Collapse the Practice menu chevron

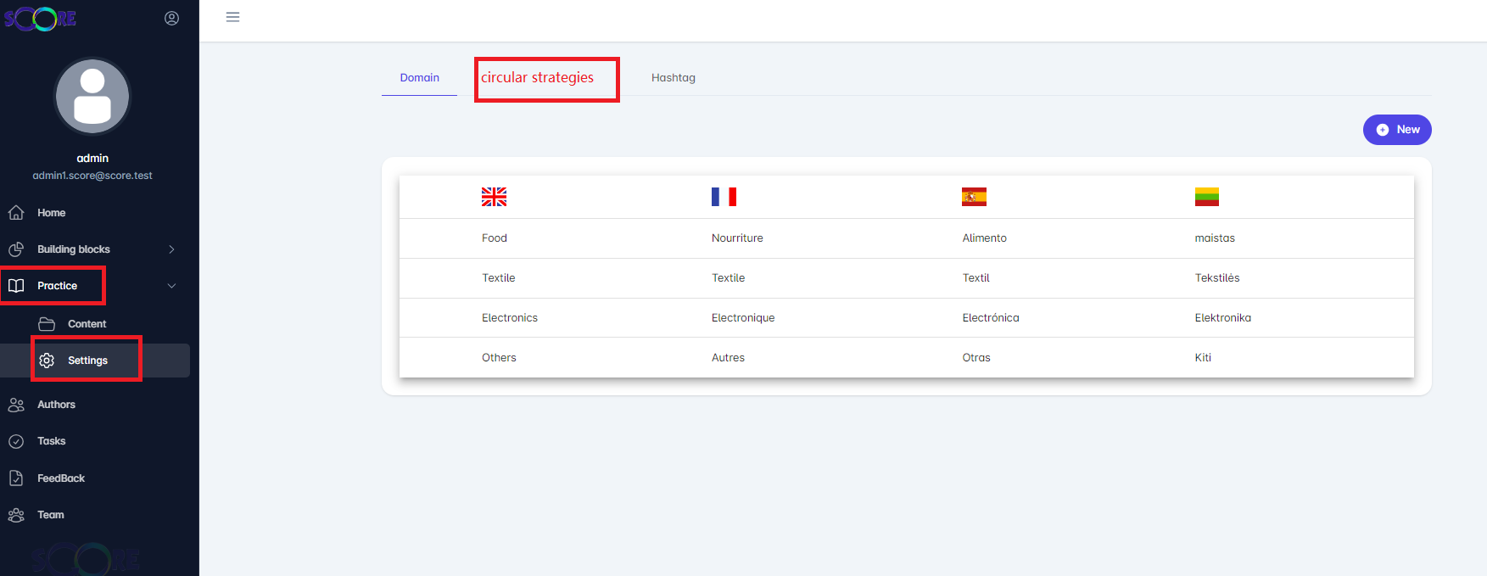[171, 286]
